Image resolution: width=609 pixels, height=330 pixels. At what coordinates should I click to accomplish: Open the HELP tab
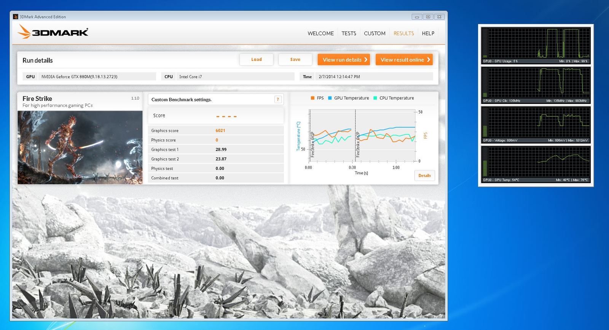(428, 33)
